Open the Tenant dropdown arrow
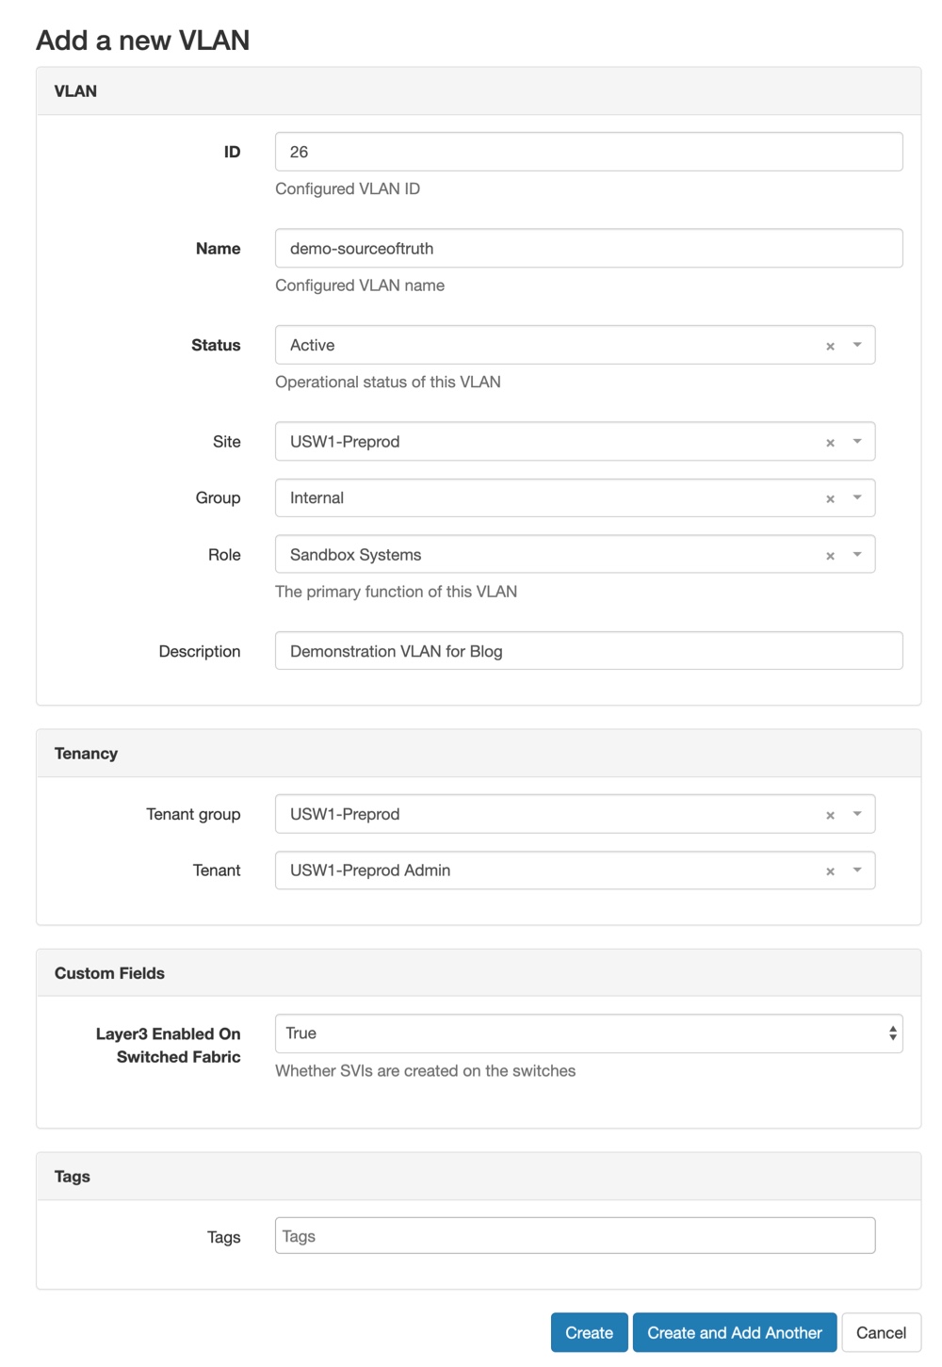Viewport: 942px width, 1367px height. pyautogui.click(x=857, y=871)
